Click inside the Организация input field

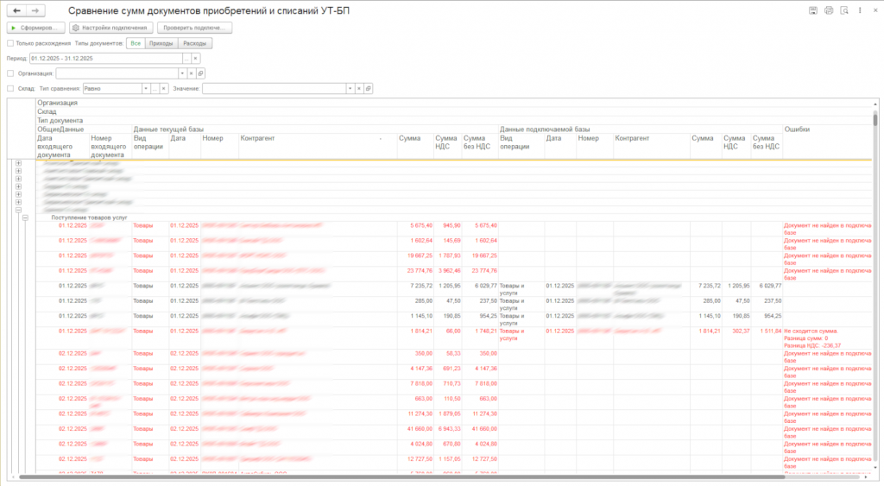tap(117, 73)
